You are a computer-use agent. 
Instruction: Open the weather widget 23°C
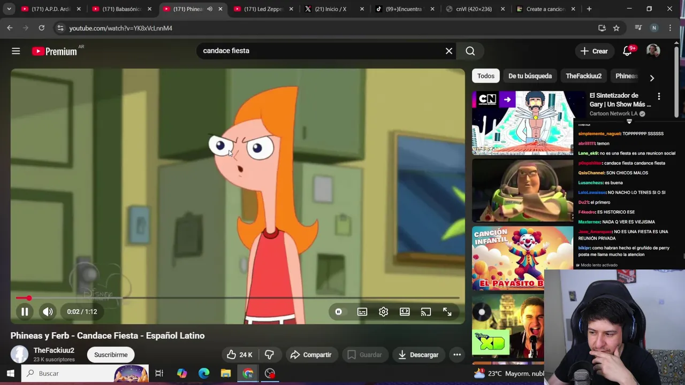coord(508,373)
